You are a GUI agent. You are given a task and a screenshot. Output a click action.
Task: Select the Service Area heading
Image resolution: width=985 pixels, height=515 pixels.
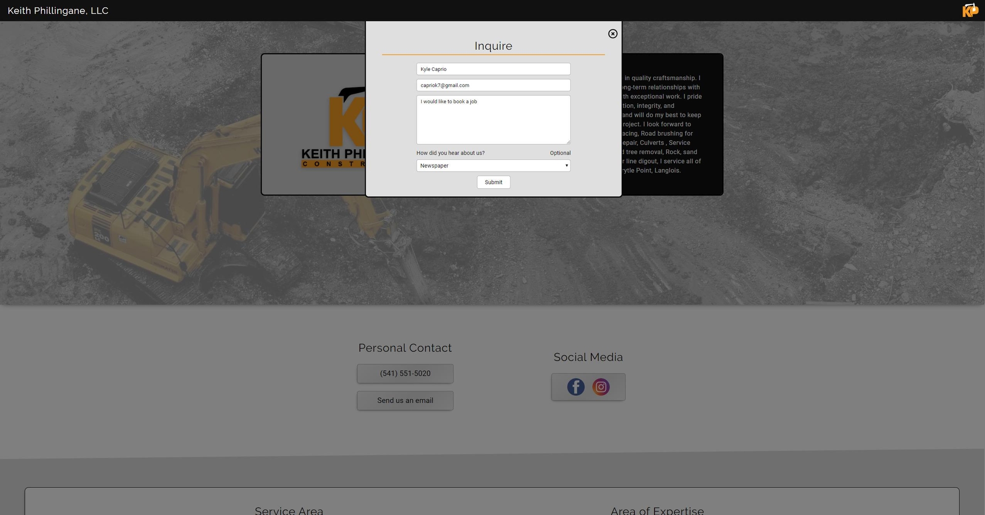click(289, 511)
